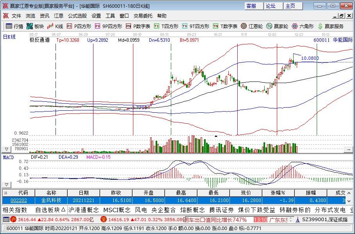Image resolution: width=355 pixels, height=234 pixels.
Task: Click the table corner icon beside 代码
Action: click(5, 193)
